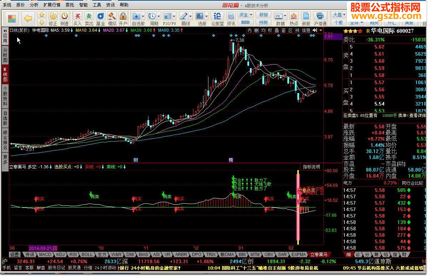Open the 资金 dropdown button

(246, 15)
